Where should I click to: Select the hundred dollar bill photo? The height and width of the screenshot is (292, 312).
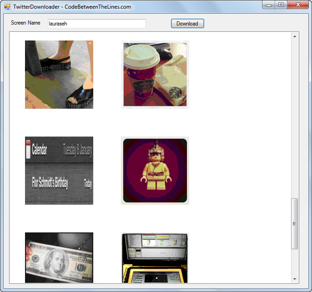tap(59, 257)
